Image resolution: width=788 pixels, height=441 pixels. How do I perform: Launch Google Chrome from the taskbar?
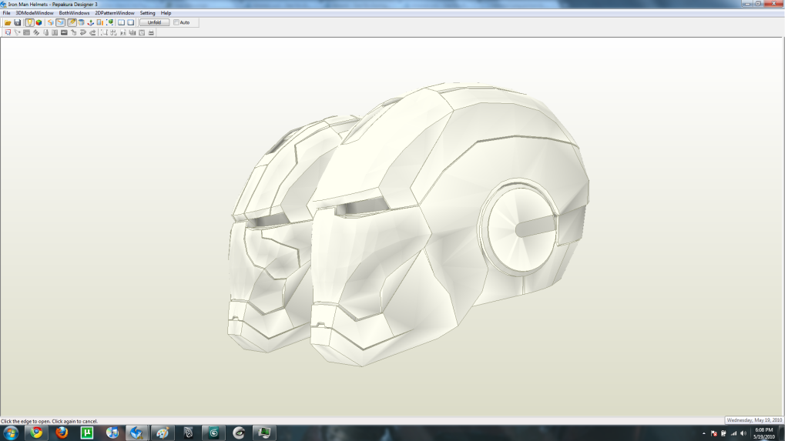[35, 433]
